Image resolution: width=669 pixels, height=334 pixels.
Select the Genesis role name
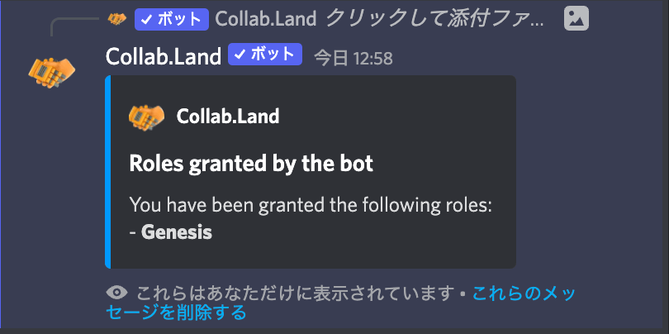[x=177, y=233]
